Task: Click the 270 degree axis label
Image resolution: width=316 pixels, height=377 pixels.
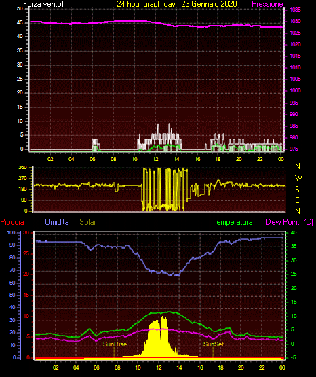Action: click(23, 179)
